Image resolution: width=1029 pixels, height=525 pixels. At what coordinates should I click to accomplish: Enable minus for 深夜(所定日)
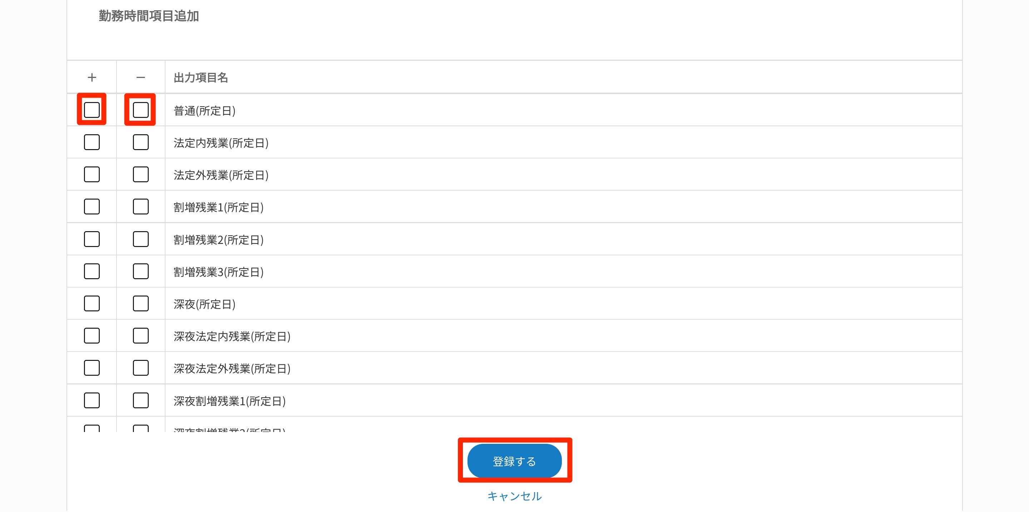(140, 304)
